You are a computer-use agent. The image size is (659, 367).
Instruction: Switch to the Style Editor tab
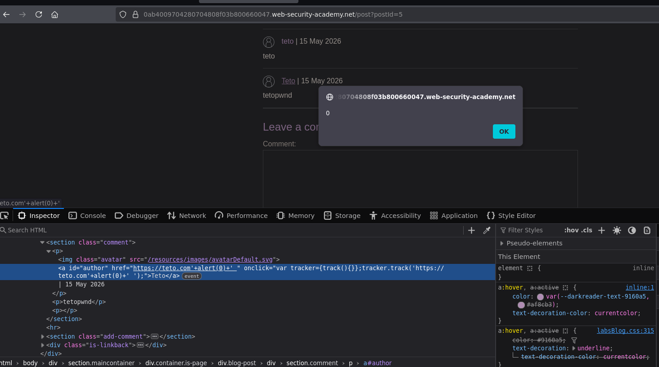point(511,216)
